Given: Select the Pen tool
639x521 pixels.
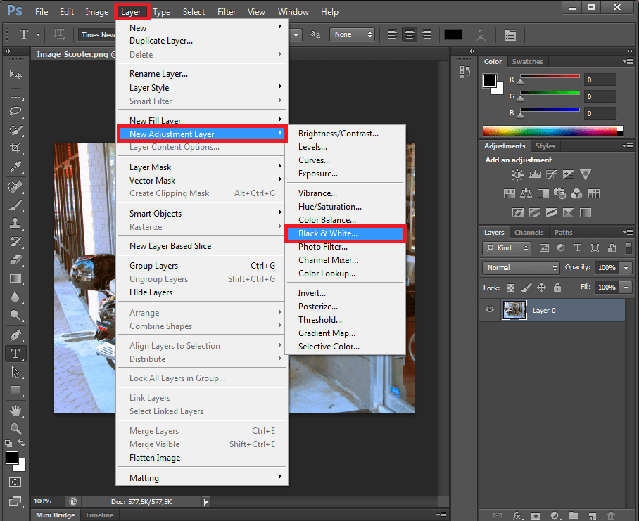Looking at the screenshot, I should (15, 335).
